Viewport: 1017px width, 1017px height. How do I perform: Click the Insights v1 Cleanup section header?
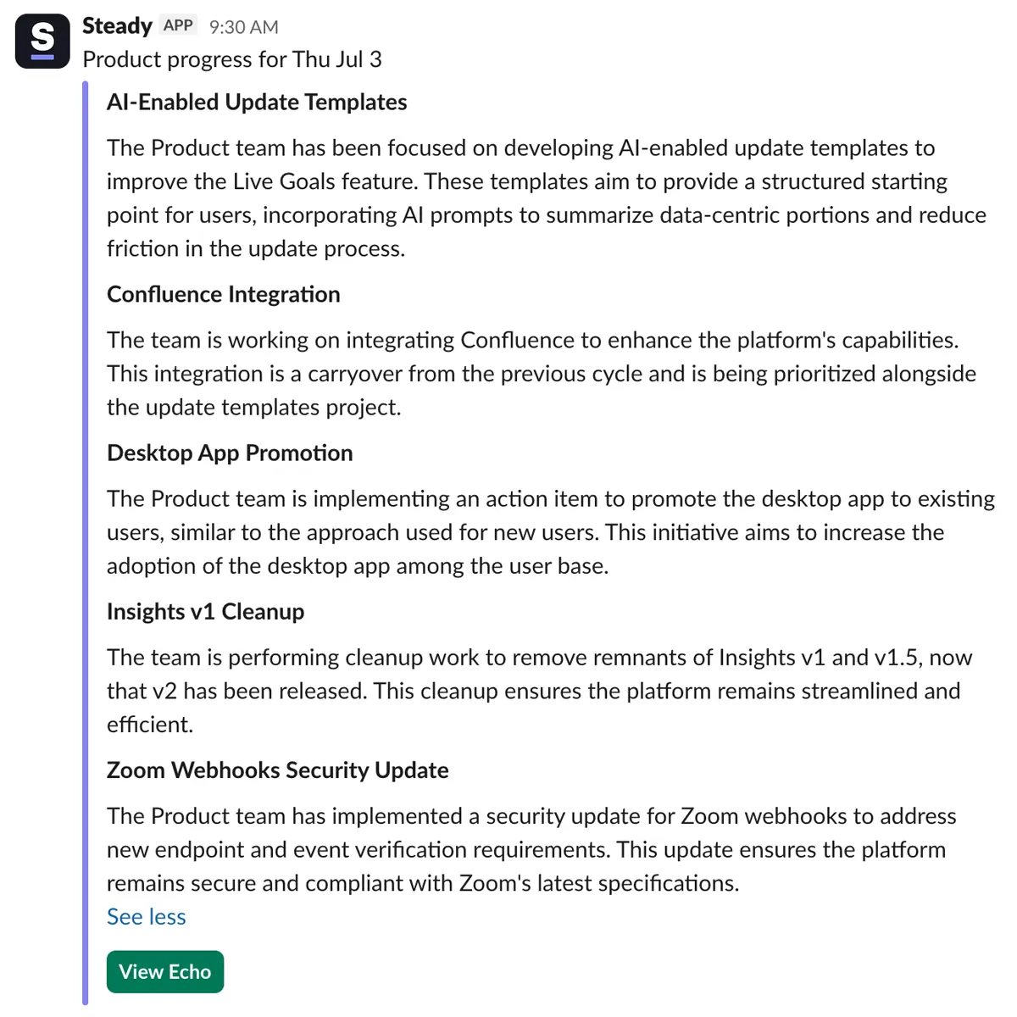204,611
